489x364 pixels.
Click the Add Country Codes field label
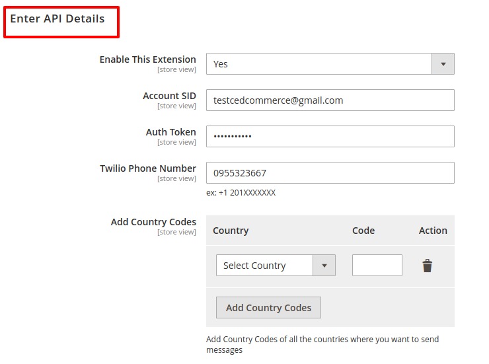(153, 222)
